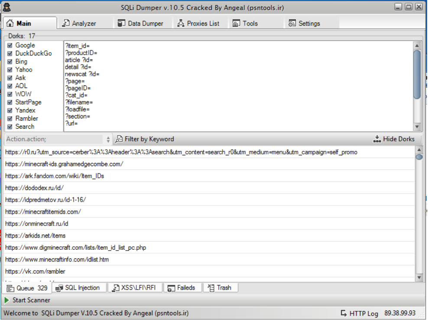Viewport: 428px width, 320px height.
Task: Click the dorks list scroll-down arrow
Action: click(x=417, y=127)
